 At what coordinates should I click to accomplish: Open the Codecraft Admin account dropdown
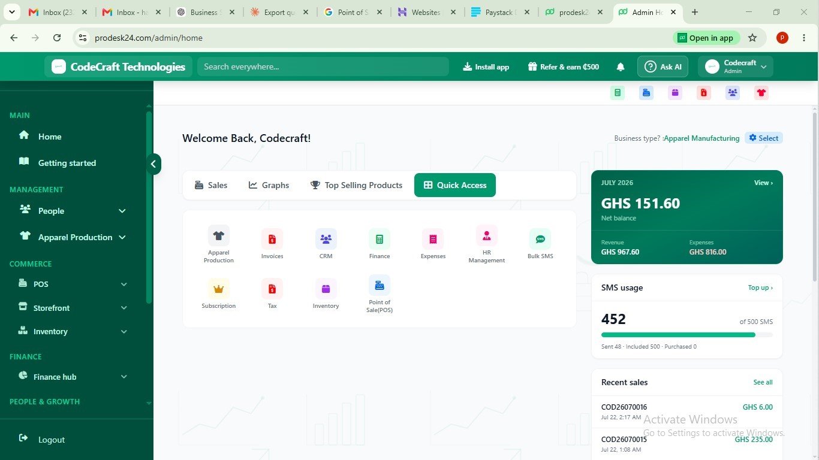(x=736, y=66)
